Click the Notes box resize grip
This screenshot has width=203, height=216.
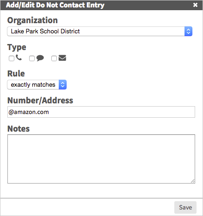[x=193, y=181]
